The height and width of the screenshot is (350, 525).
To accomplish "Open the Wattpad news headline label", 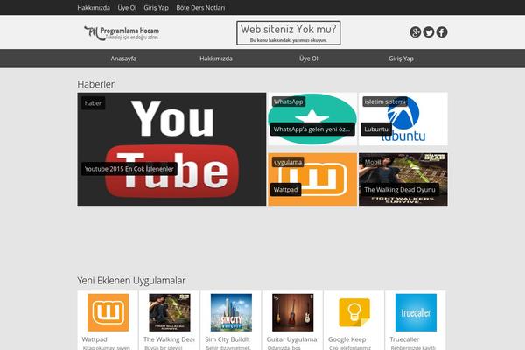I will coord(285,190).
